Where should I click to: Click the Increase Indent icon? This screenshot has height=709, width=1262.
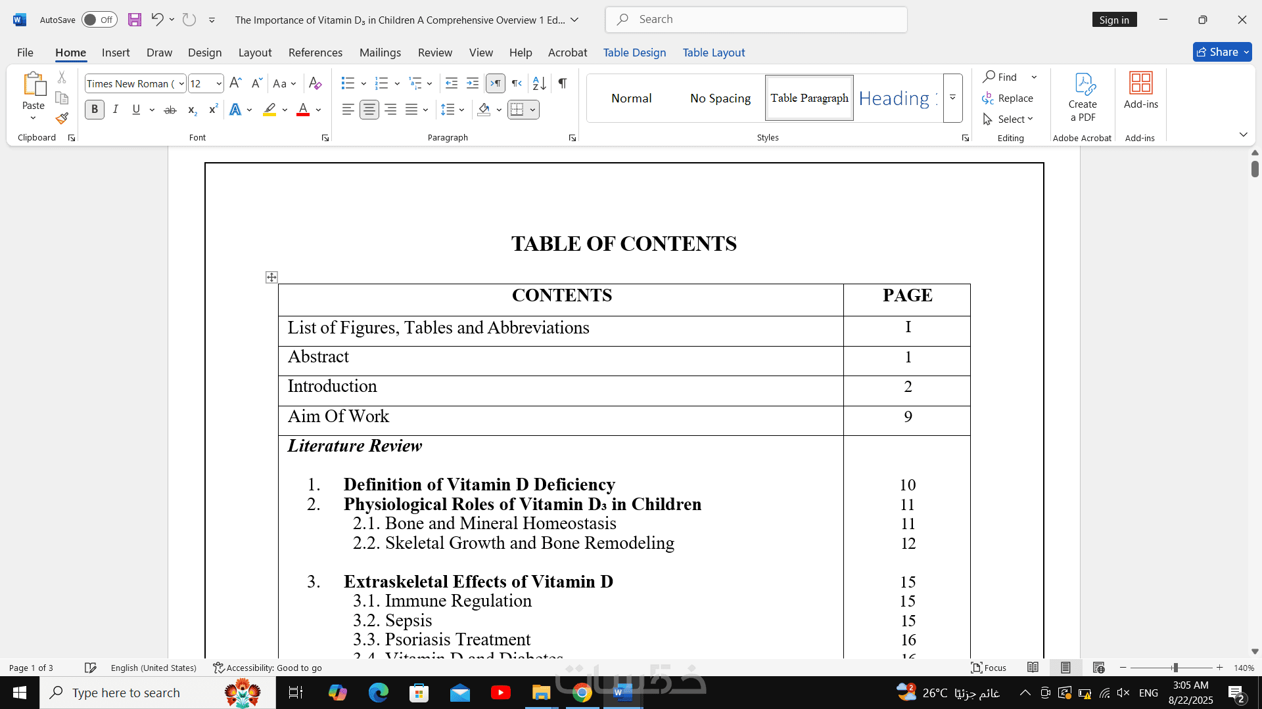tap(473, 83)
